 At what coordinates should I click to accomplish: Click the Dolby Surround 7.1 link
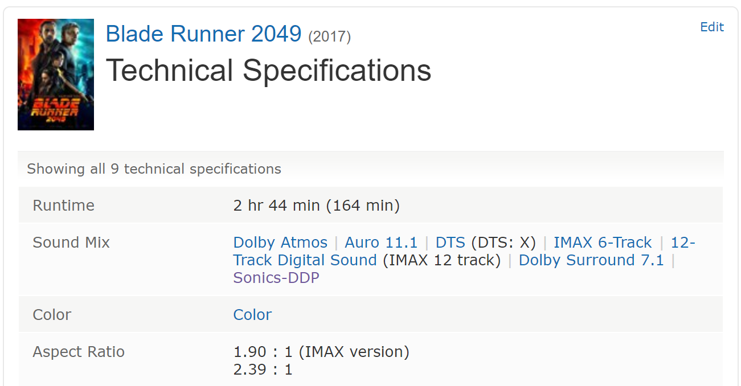tap(591, 260)
